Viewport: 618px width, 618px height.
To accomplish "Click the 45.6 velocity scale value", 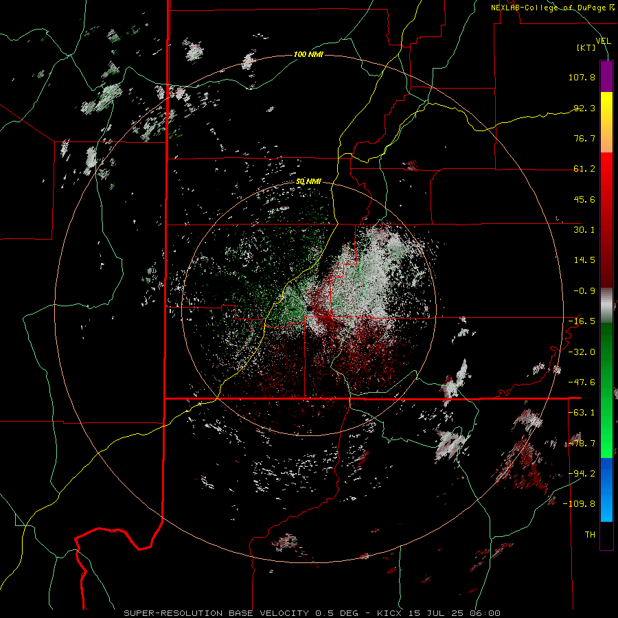I will [x=584, y=199].
